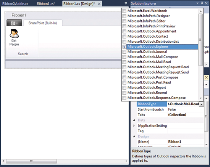
Task: Click the Properties grid vertical scroll thumb
Action: pyautogui.click(x=207, y=116)
